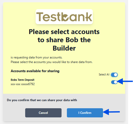The image size is (133, 124).
Task: Click the 'Do you confirm' prompt text
Action: pos(42,100)
